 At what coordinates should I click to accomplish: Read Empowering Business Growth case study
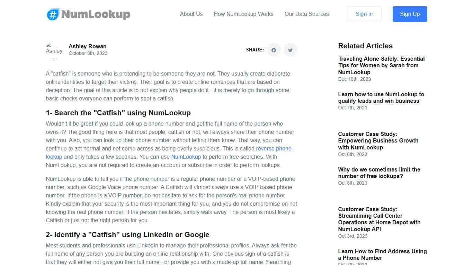coord(378,141)
